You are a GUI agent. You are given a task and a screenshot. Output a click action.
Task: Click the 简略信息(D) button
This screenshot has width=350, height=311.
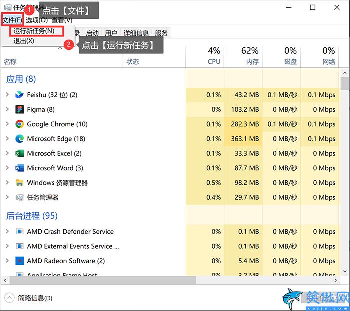35,298
